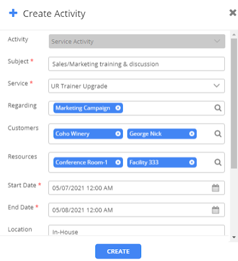Click the End Date input field
238x261 pixels.
pyautogui.click(x=137, y=210)
